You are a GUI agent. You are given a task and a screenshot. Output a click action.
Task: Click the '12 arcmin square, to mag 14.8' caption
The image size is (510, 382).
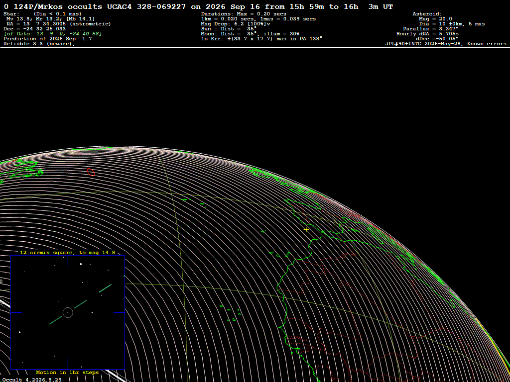coord(68,252)
